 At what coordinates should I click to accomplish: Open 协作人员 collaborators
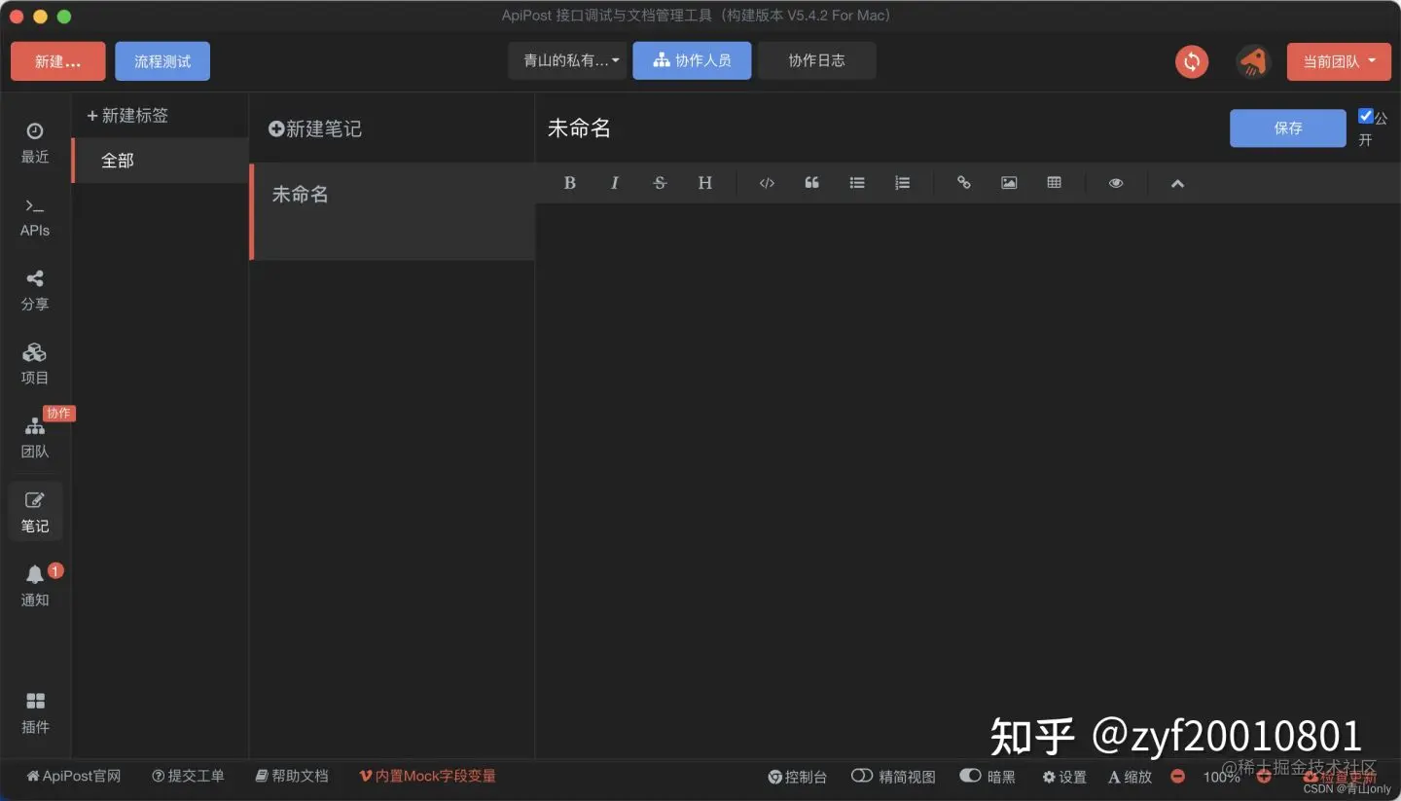pos(692,60)
